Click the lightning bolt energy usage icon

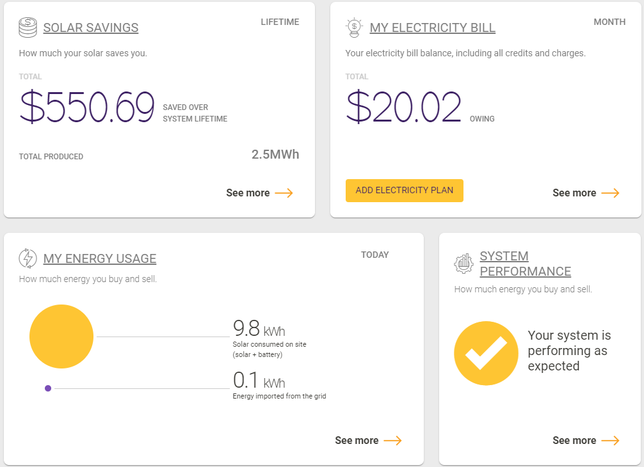[28, 258]
